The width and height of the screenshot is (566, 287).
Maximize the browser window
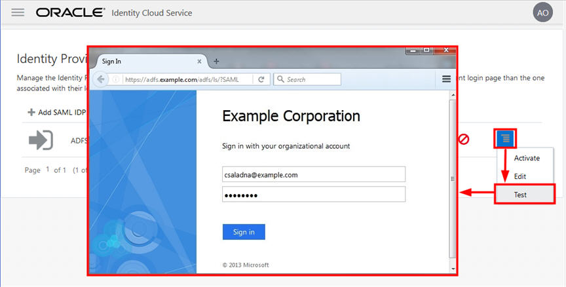pyautogui.click(x=426, y=50)
